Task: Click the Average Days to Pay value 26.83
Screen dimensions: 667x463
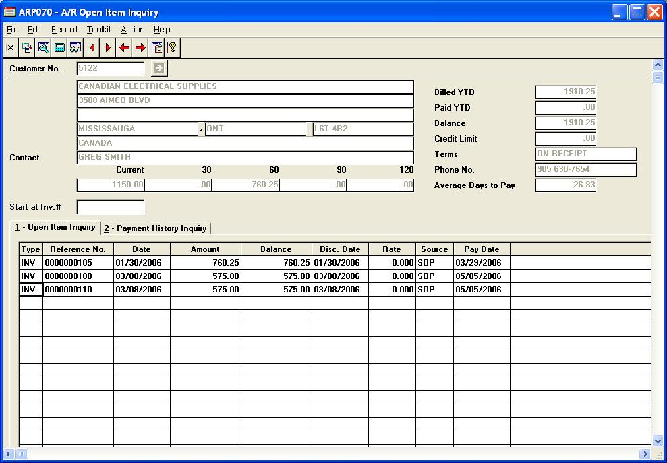Action: coord(565,185)
